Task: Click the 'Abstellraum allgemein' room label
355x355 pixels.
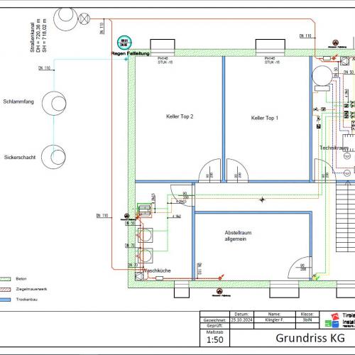Action: click(x=238, y=236)
